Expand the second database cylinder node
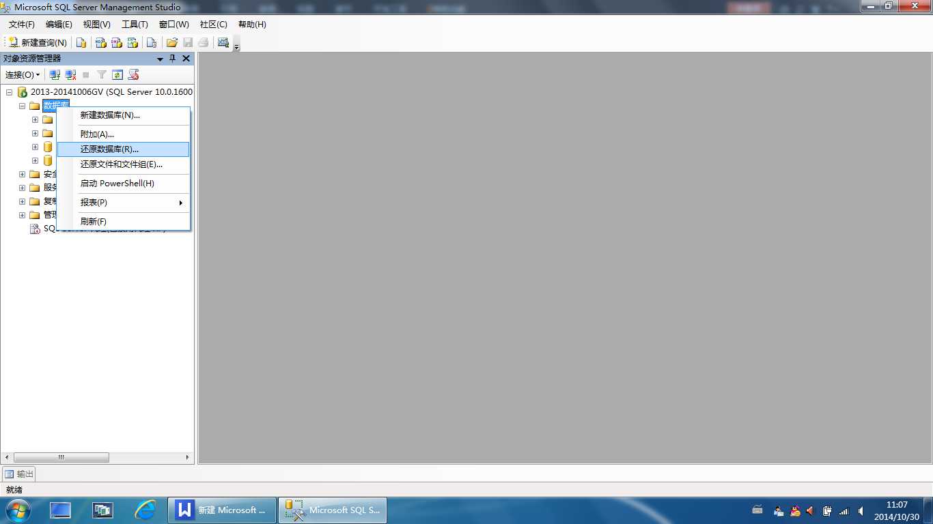 pyautogui.click(x=36, y=160)
